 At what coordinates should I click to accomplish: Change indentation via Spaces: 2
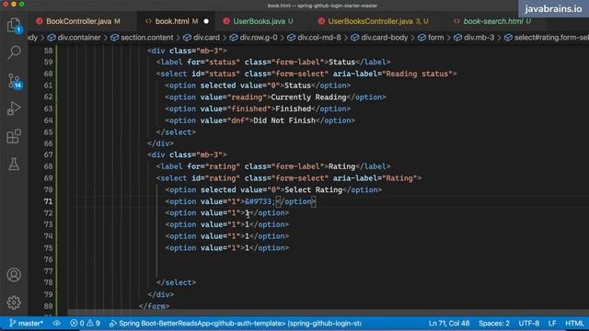tap(494, 323)
